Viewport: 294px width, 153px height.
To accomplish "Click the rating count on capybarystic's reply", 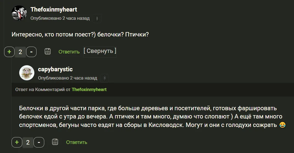I will pos(28,142).
